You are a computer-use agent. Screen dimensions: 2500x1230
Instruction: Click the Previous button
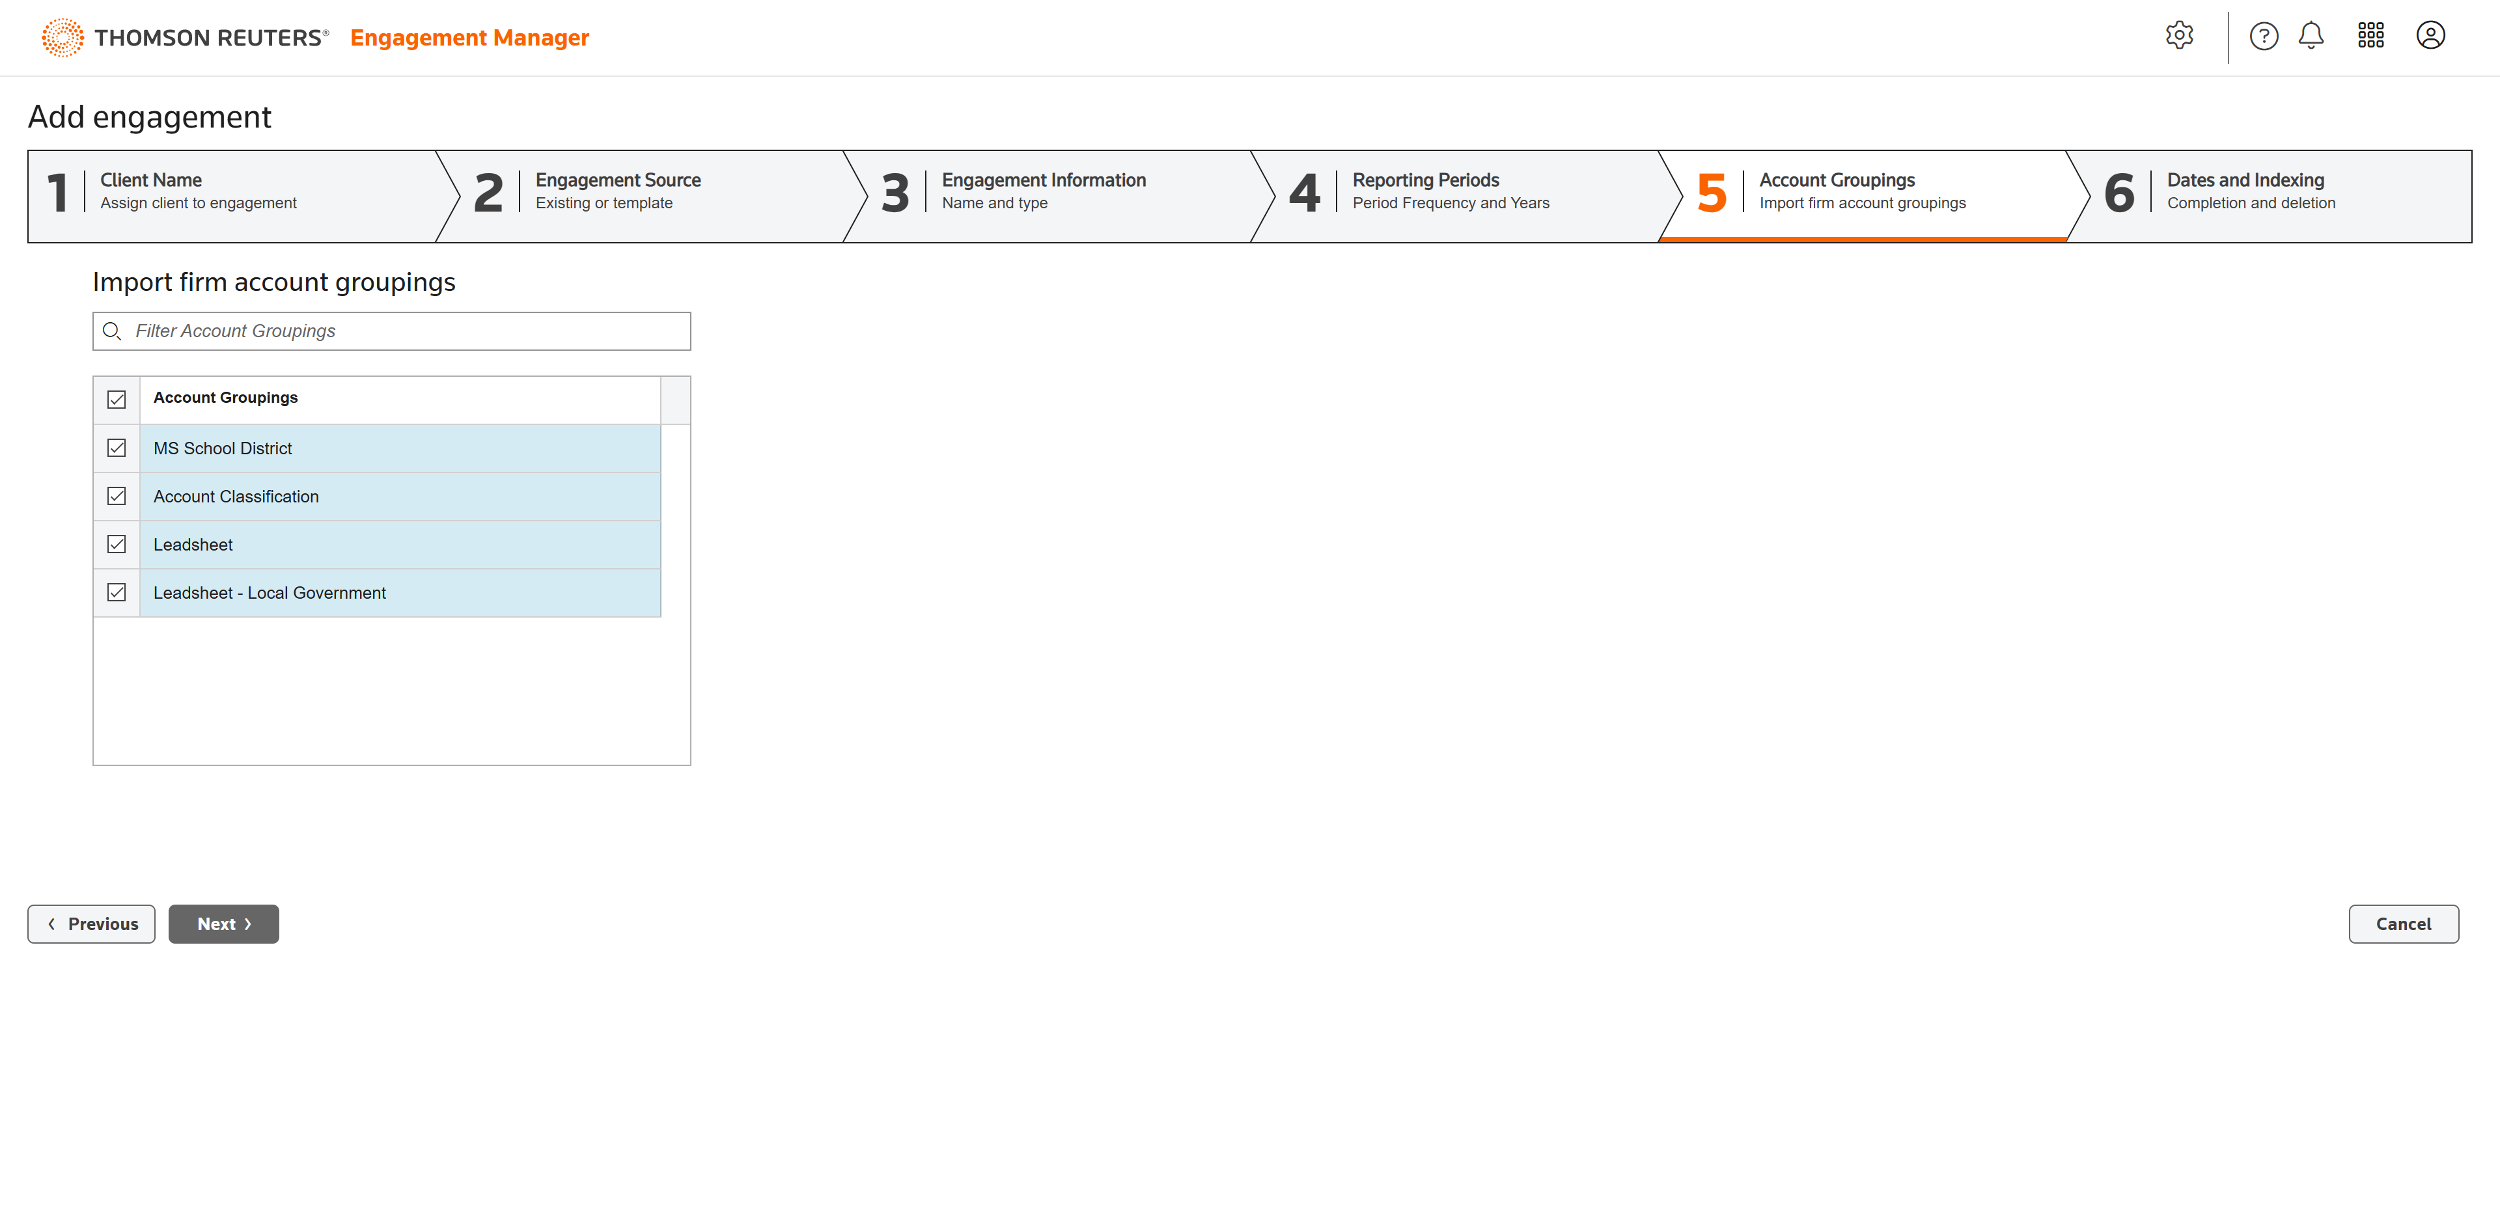coord(91,923)
